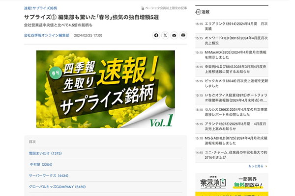Open the いちごオフィス投資(8975) portfolio news
295x196 pixels.
tap(232, 98)
